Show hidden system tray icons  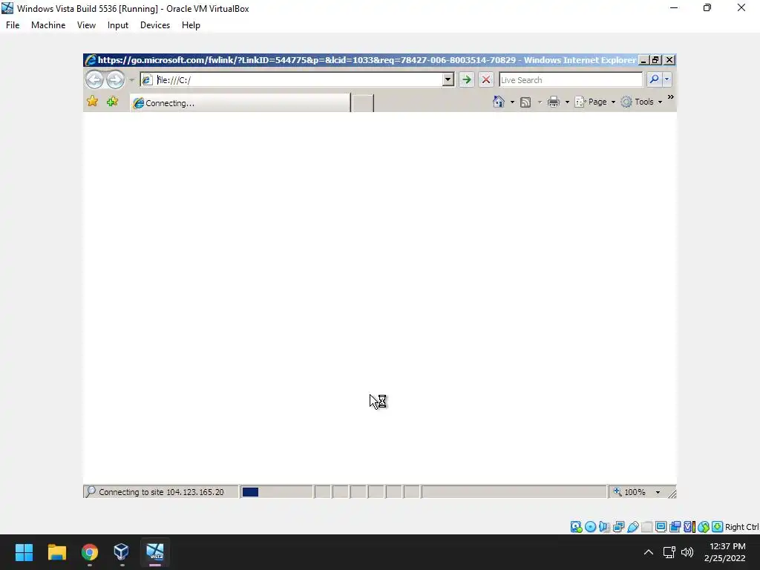(x=649, y=552)
